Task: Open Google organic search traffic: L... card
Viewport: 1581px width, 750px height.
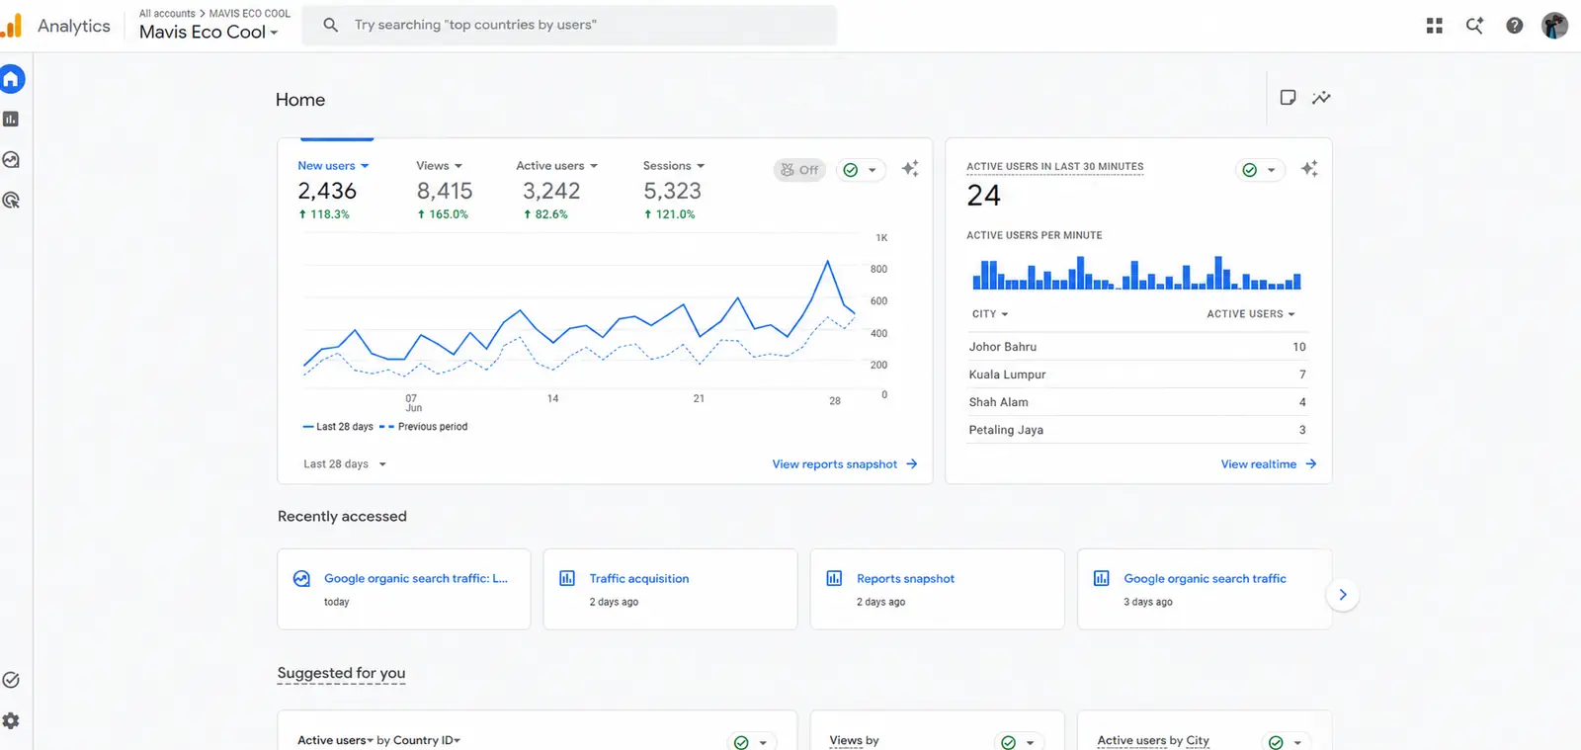Action: (x=403, y=589)
